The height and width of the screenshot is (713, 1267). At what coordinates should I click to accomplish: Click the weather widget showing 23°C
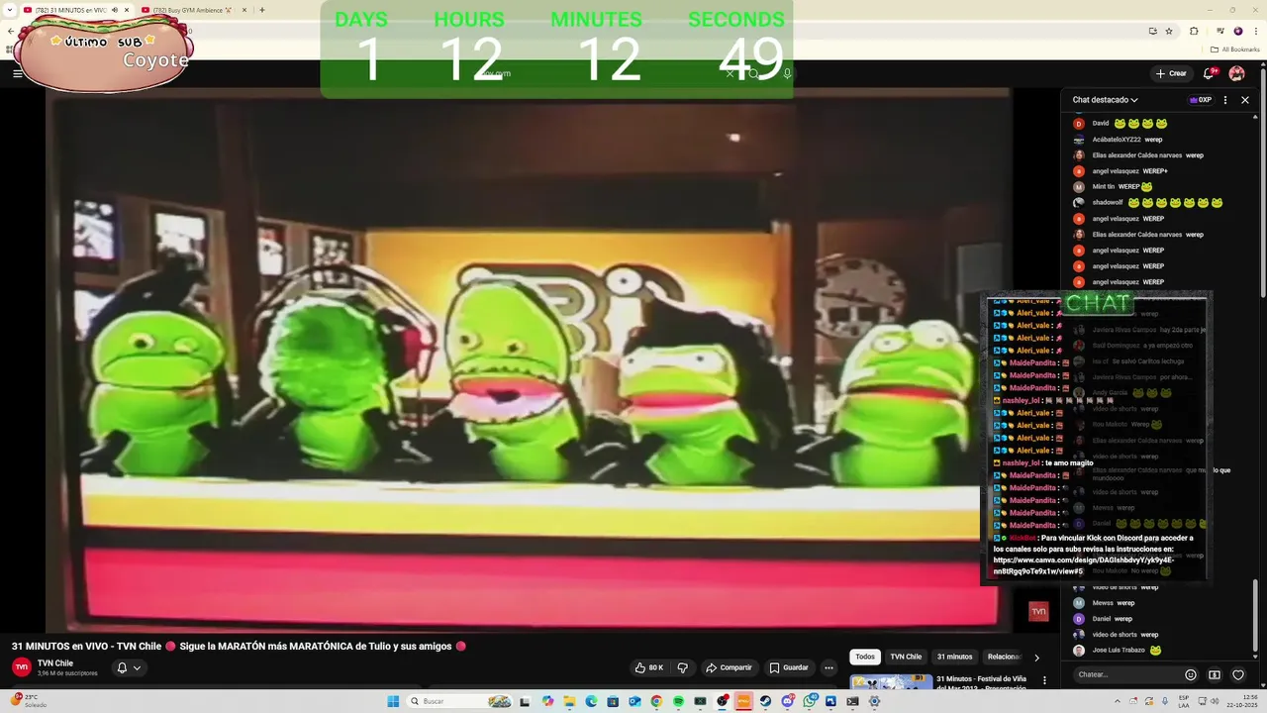tap(27, 700)
